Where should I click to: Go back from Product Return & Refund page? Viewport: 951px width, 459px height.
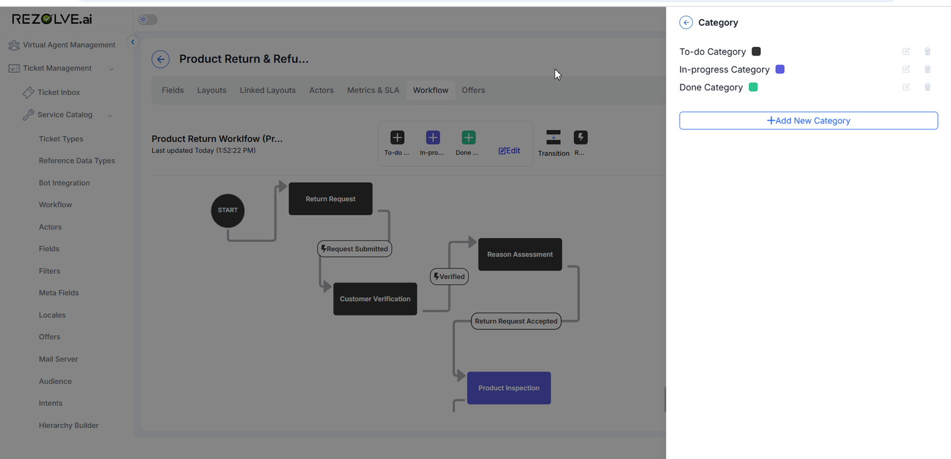click(x=160, y=59)
